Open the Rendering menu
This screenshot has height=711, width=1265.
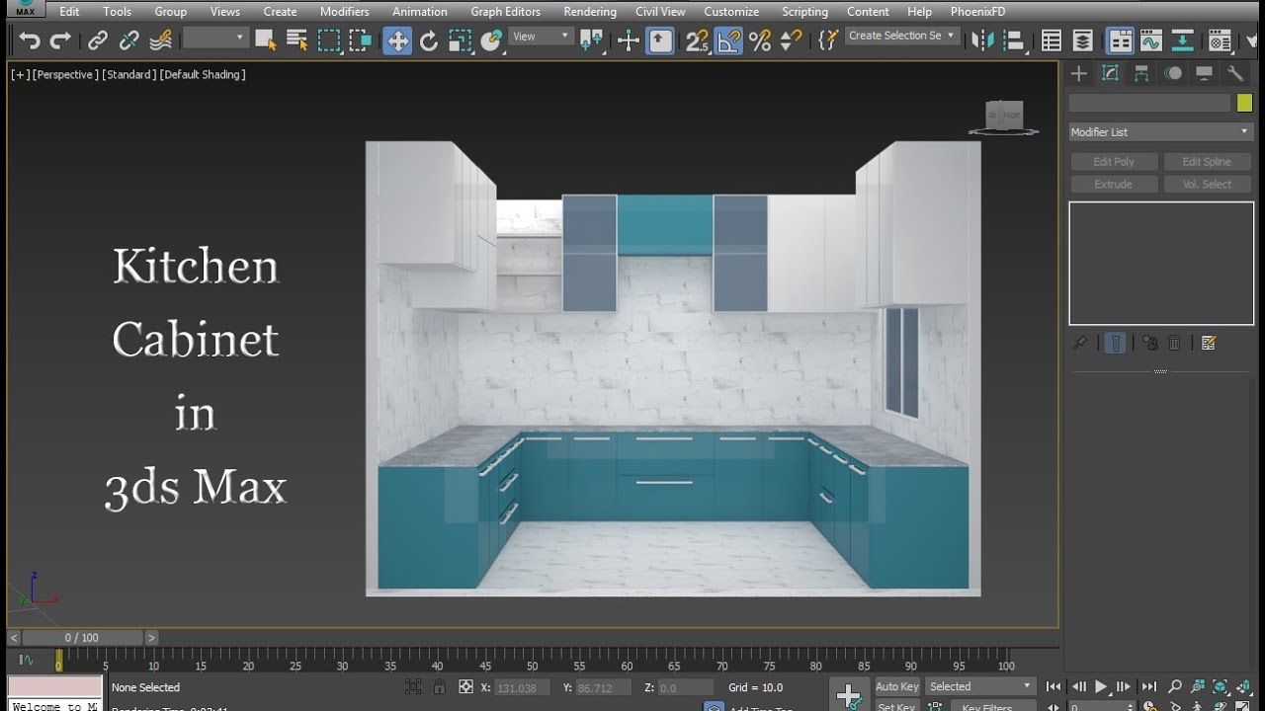(589, 12)
